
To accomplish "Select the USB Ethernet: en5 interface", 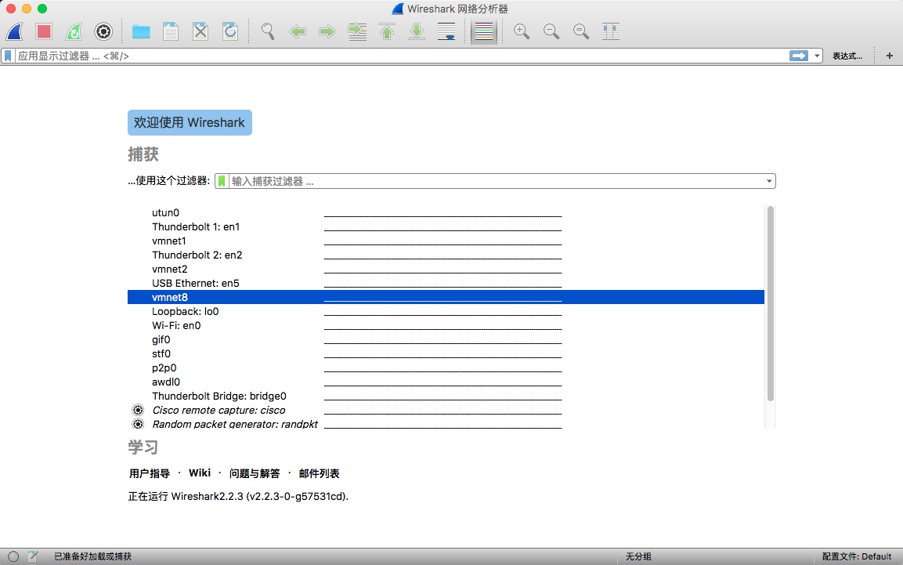I will pos(446,284).
